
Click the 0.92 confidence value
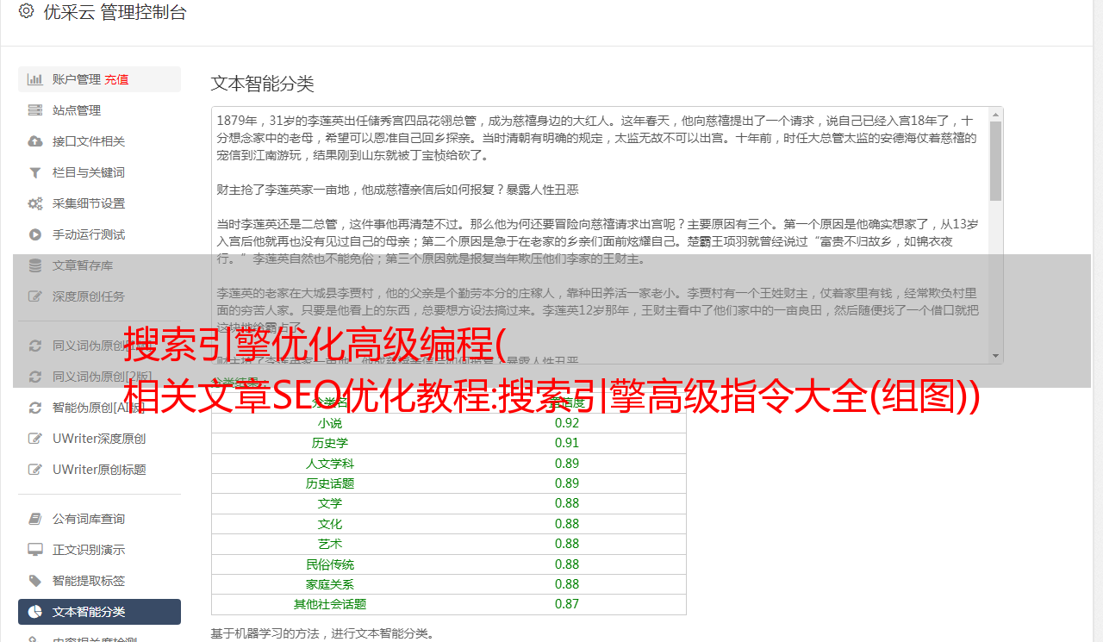click(567, 423)
